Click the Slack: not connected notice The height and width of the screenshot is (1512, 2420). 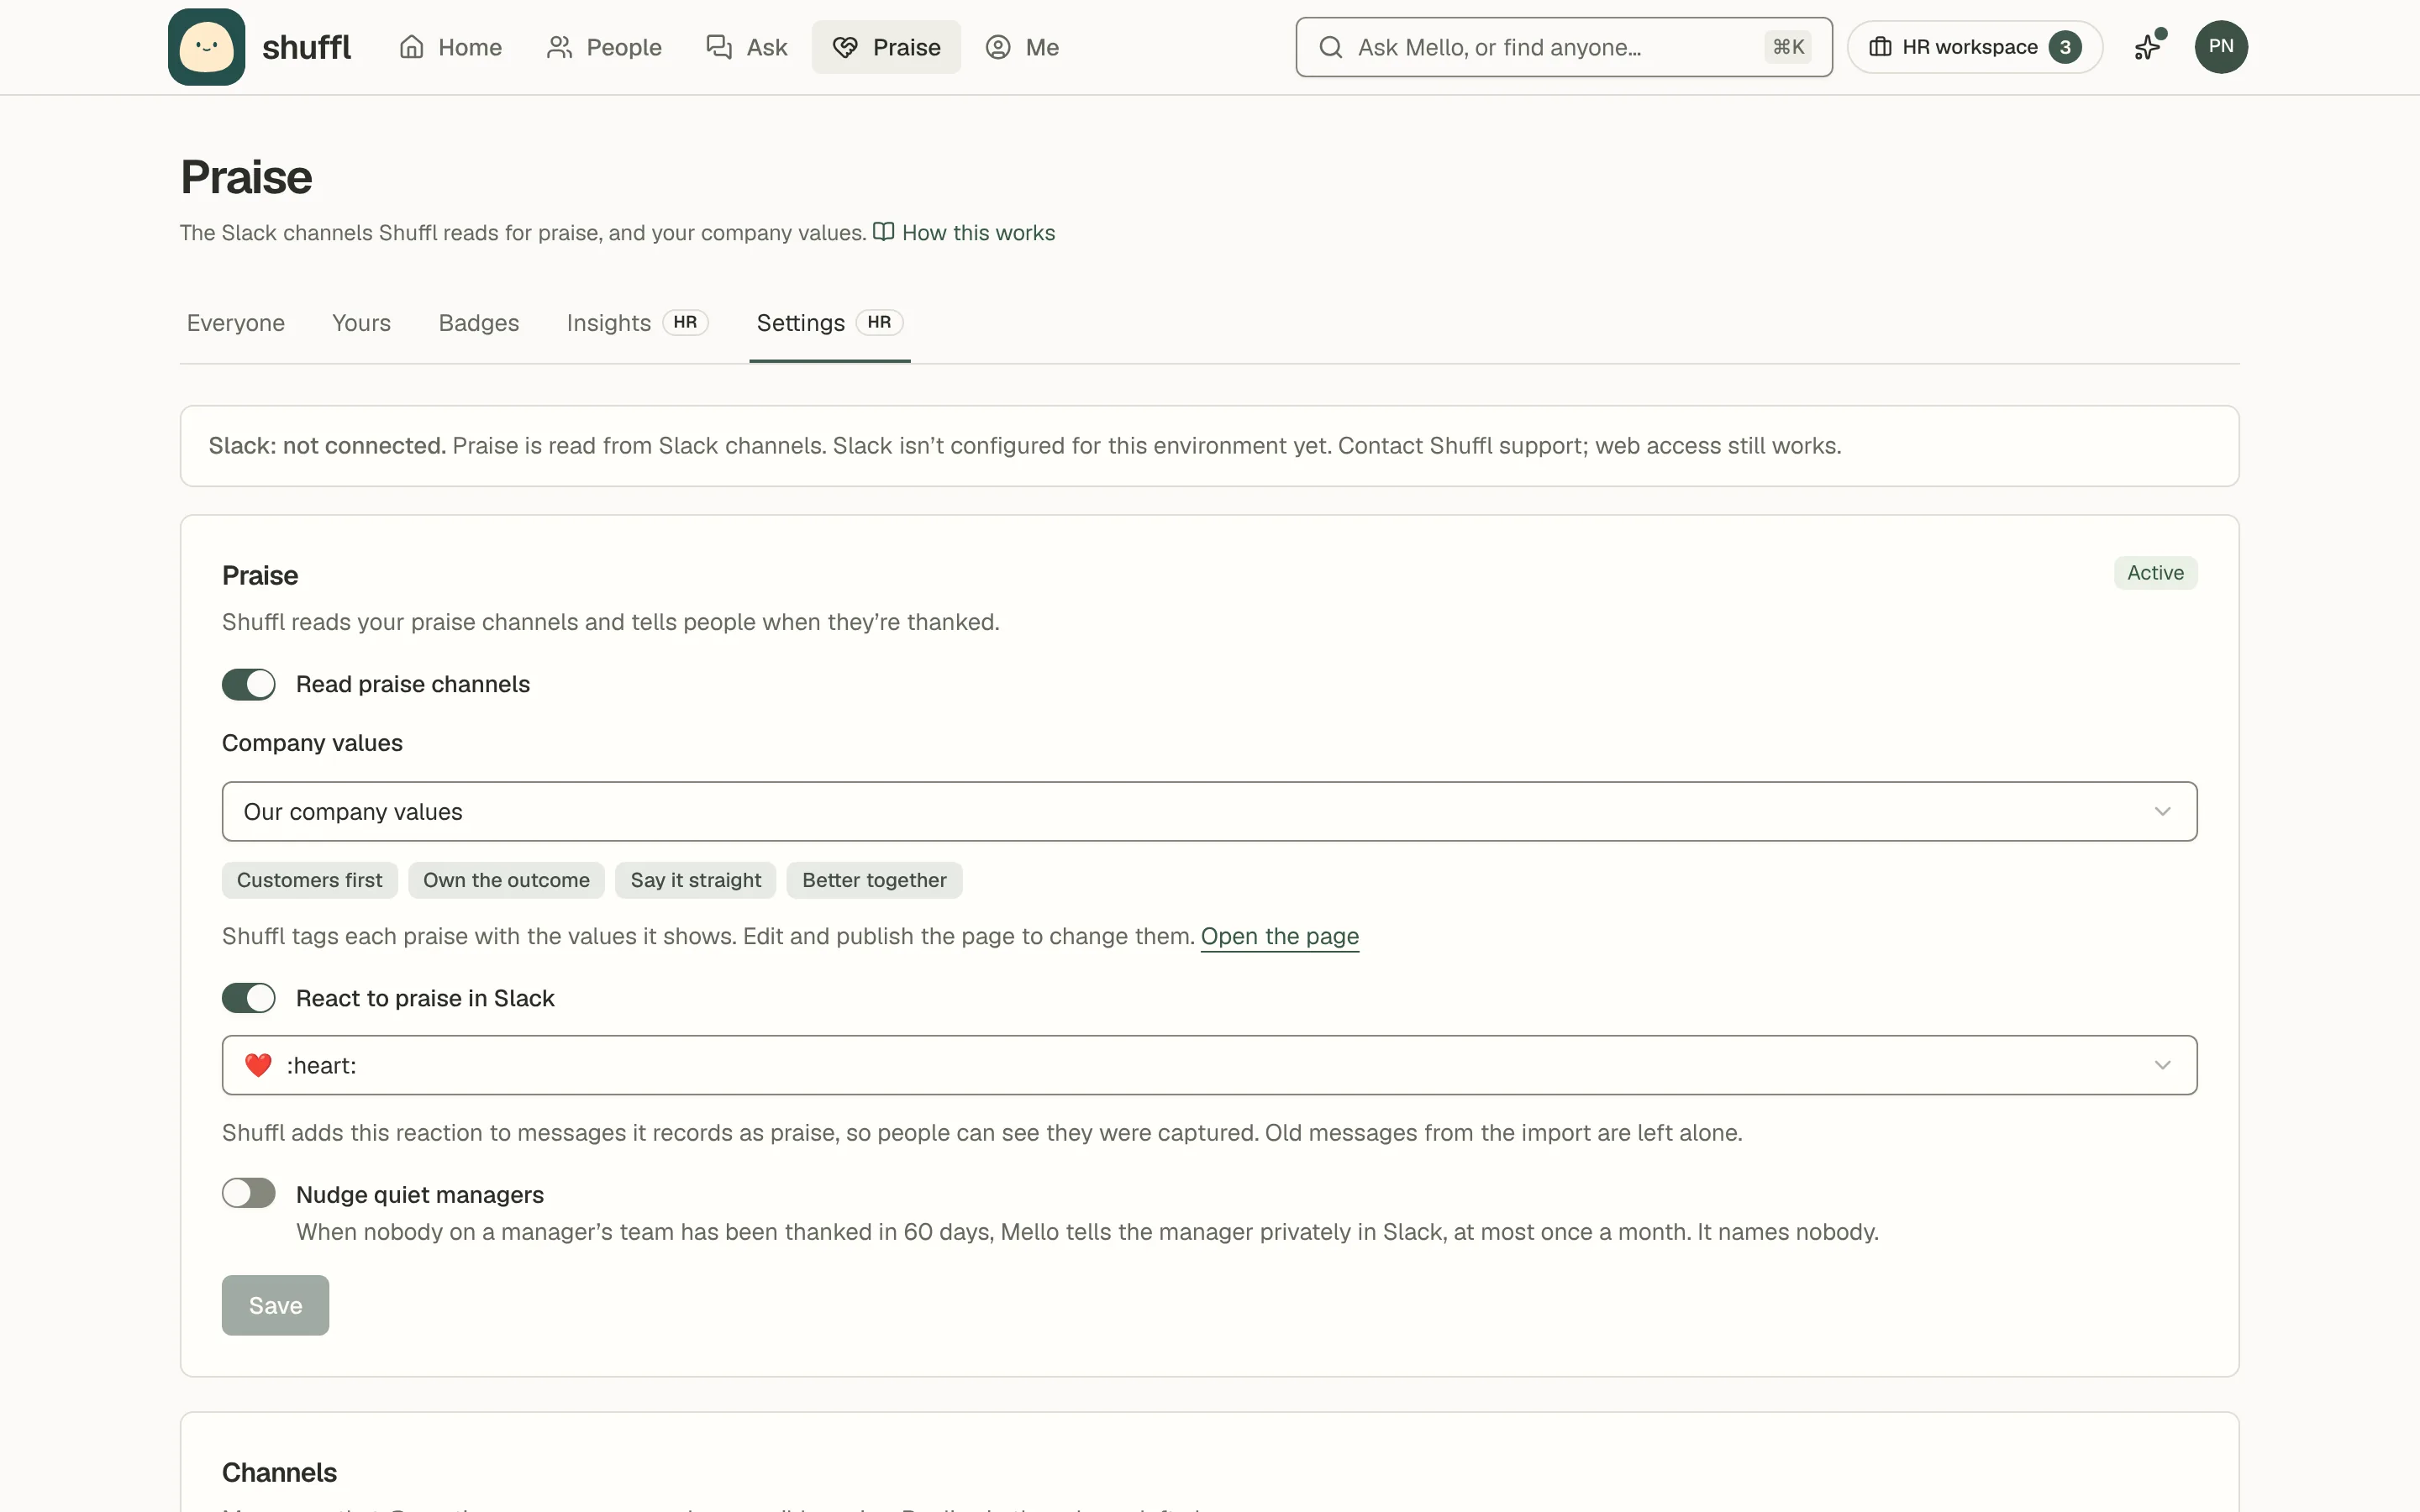pos(1209,446)
